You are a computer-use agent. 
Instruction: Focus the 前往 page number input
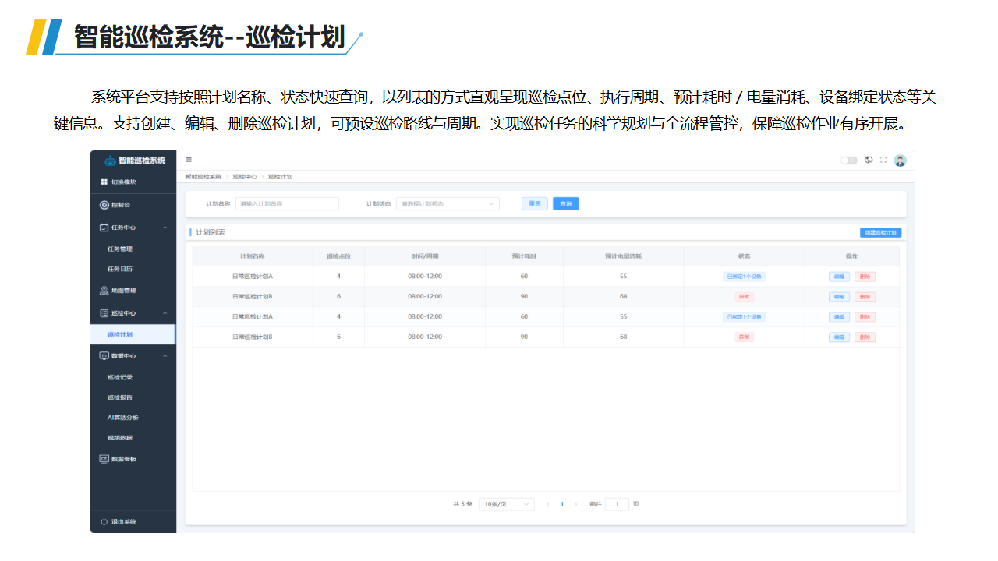617,504
